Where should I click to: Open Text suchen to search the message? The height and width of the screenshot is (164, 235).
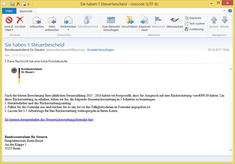(x=195, y=24)
